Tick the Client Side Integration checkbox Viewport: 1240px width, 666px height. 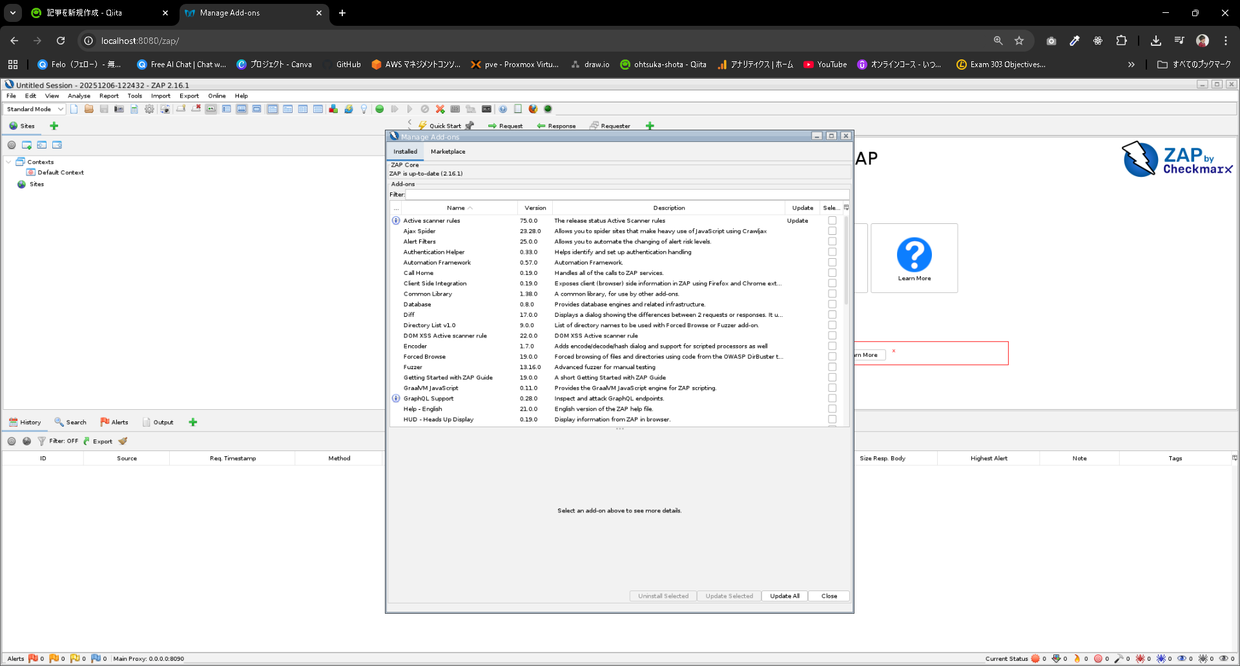pos(832,283)
